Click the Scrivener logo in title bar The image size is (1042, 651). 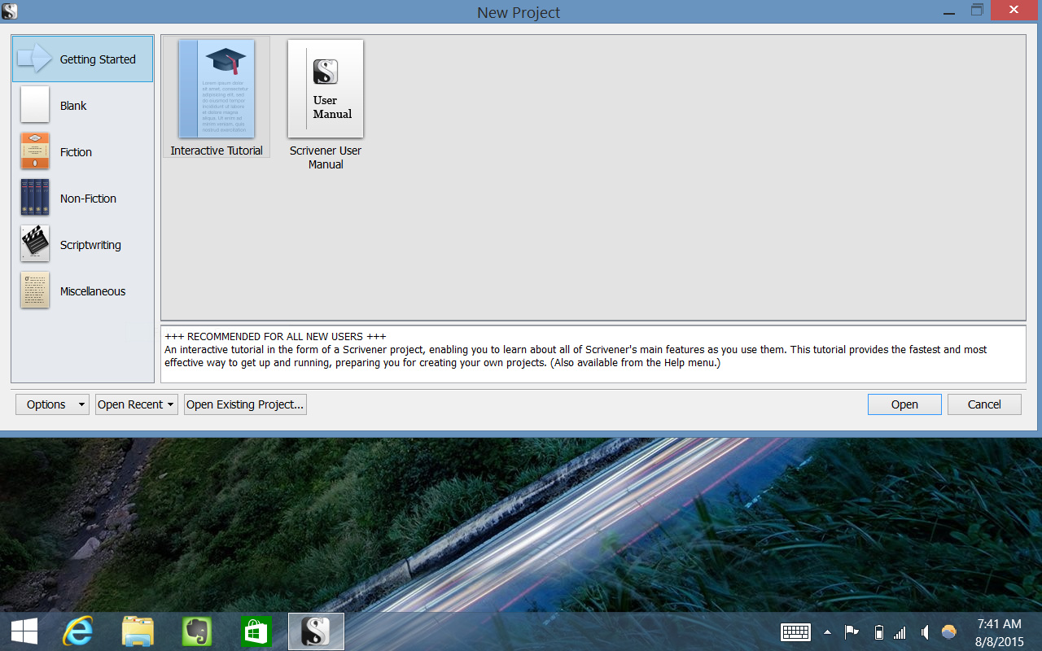[10, 11]
